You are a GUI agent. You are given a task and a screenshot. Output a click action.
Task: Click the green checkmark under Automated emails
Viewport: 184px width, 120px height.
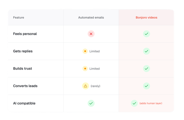[x=91, y=103]
